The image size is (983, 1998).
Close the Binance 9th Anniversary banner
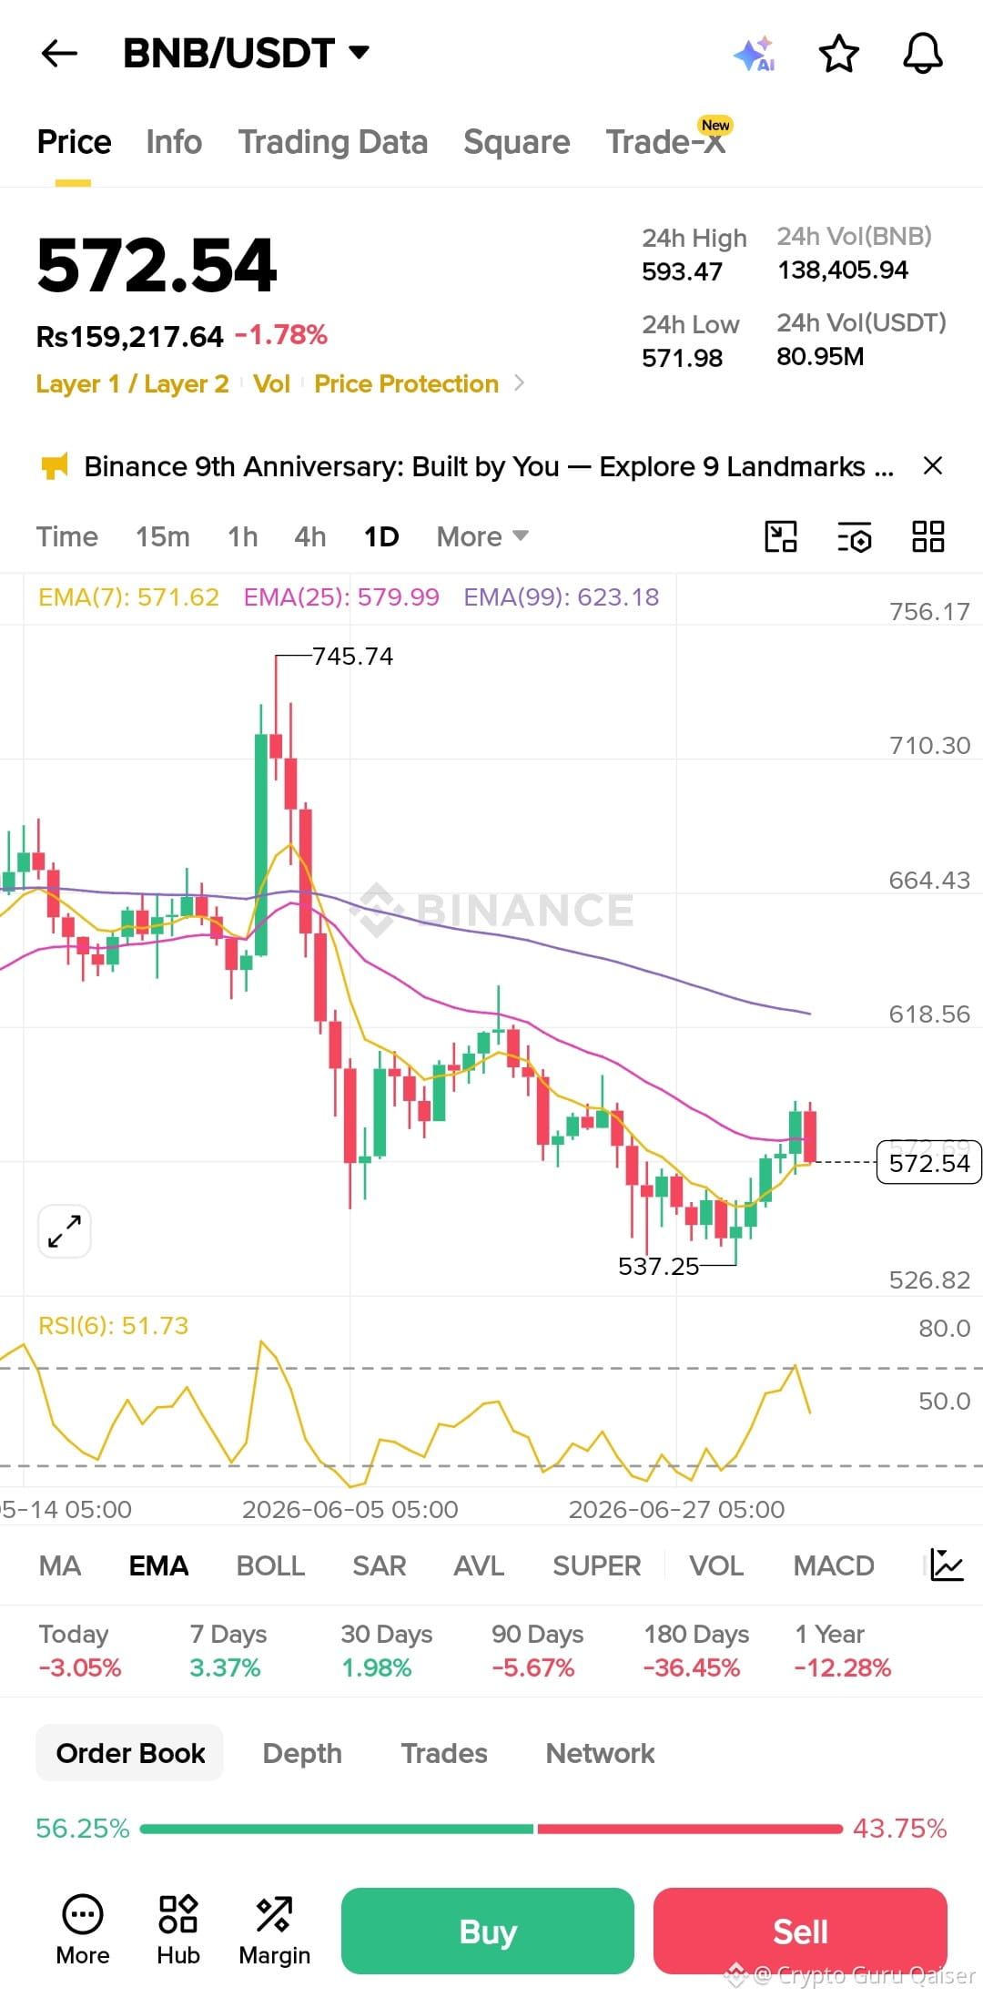tap(932, 466)
